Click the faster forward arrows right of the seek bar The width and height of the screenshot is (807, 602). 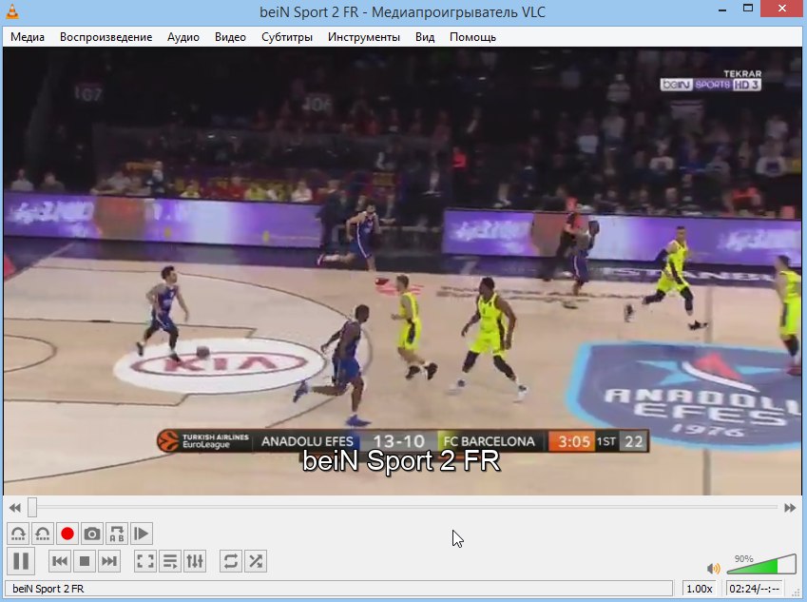pos(790,508)
